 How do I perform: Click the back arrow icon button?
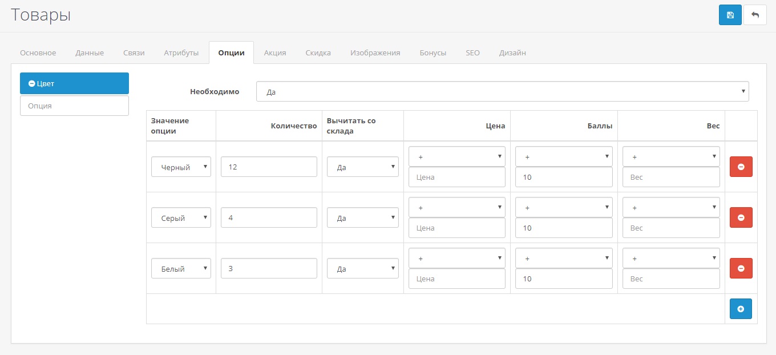click(755, 15)
